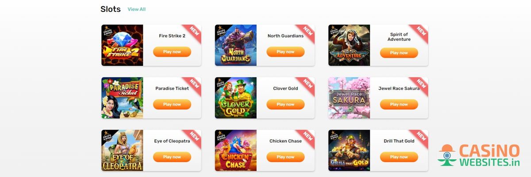Select the Eye of Cleopatra game image
The width and height of the screenshot is (531, 177).
[122, 150]
